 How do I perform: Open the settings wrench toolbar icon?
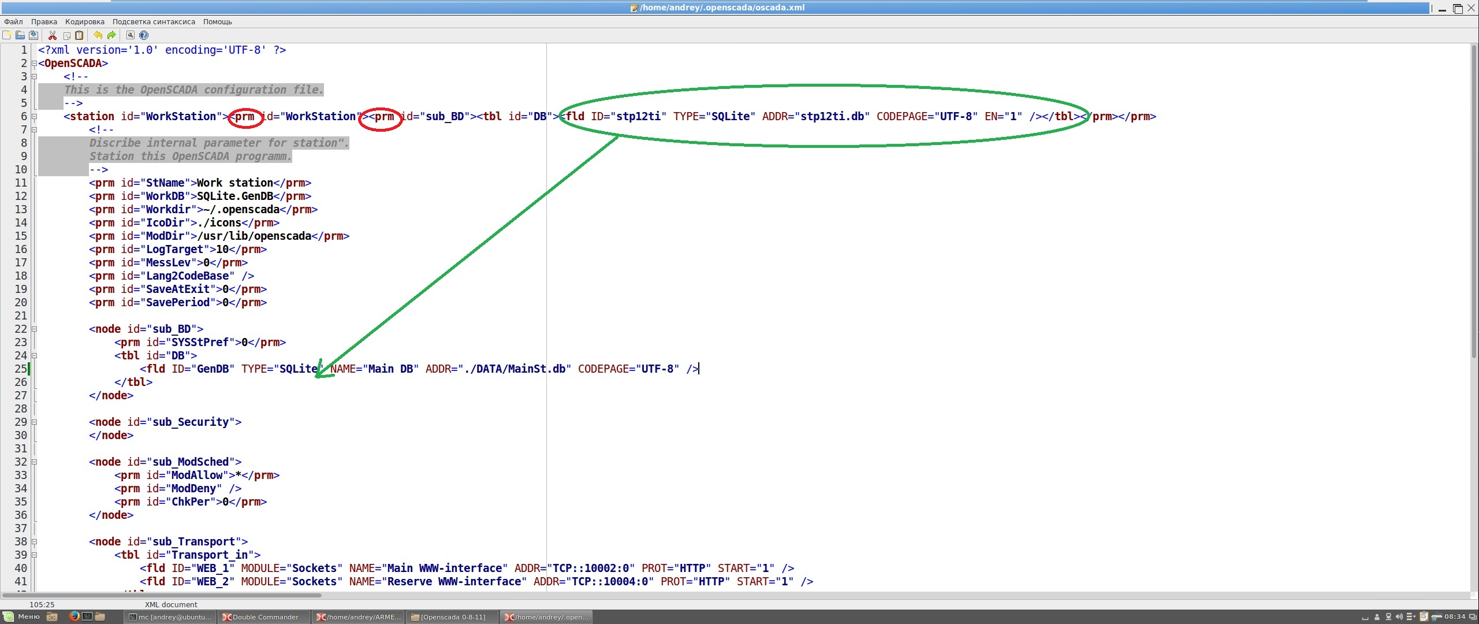tap(131, 35)
